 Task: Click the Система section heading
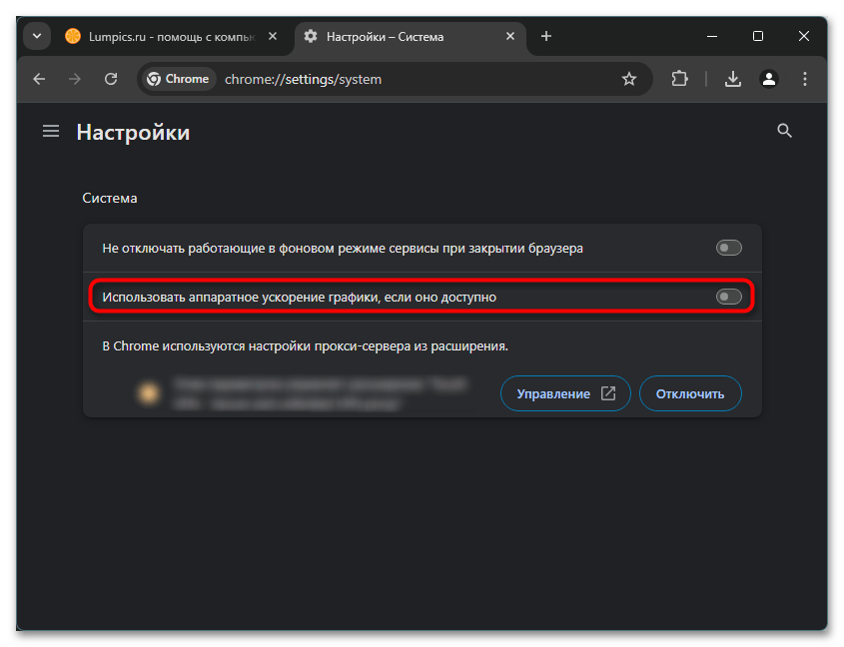[110, 198]
